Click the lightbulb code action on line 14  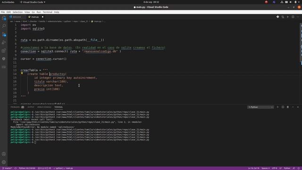click(22, 74)
